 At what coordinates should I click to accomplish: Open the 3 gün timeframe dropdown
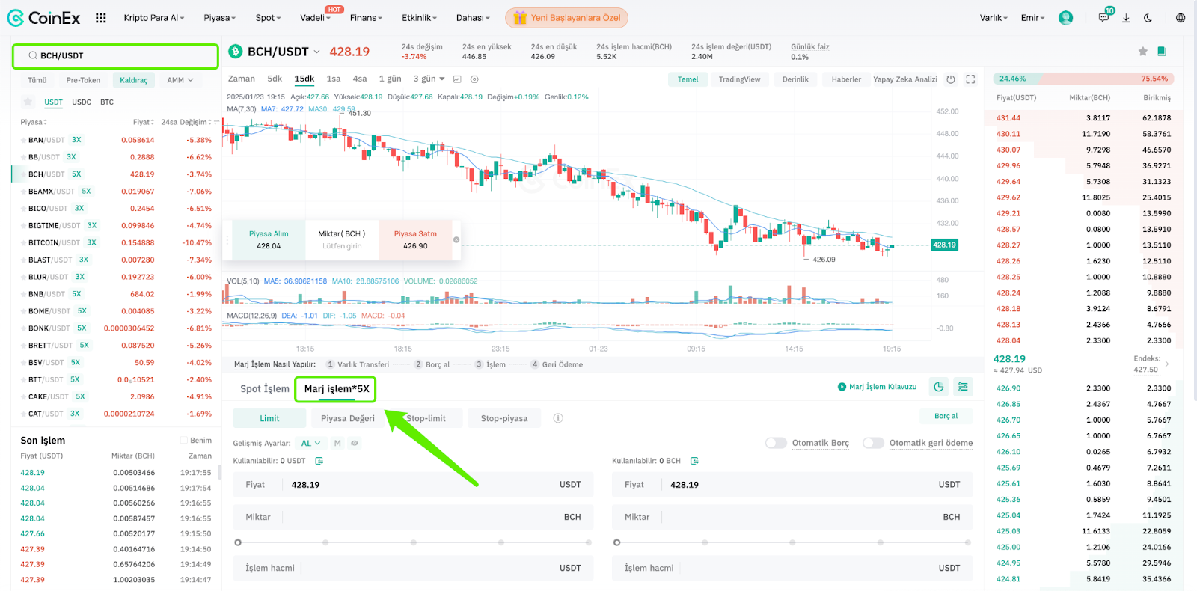click(429, 79)
